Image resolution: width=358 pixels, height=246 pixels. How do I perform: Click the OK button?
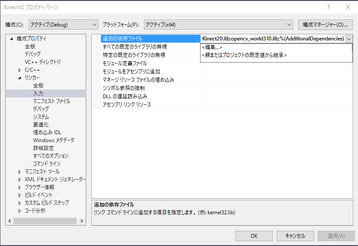(x=254, y=236)
